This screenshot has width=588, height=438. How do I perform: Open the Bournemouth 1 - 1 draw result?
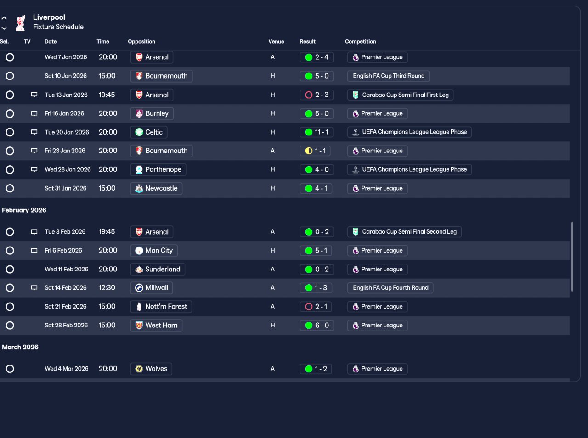pyautogui.click(x=315, y=151)
